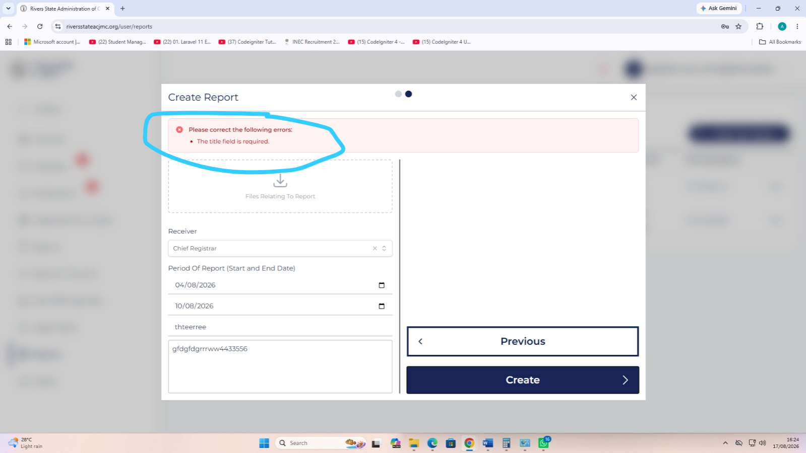
Task: Open File Explorer from the taskbar
Action: coord(414,443)
